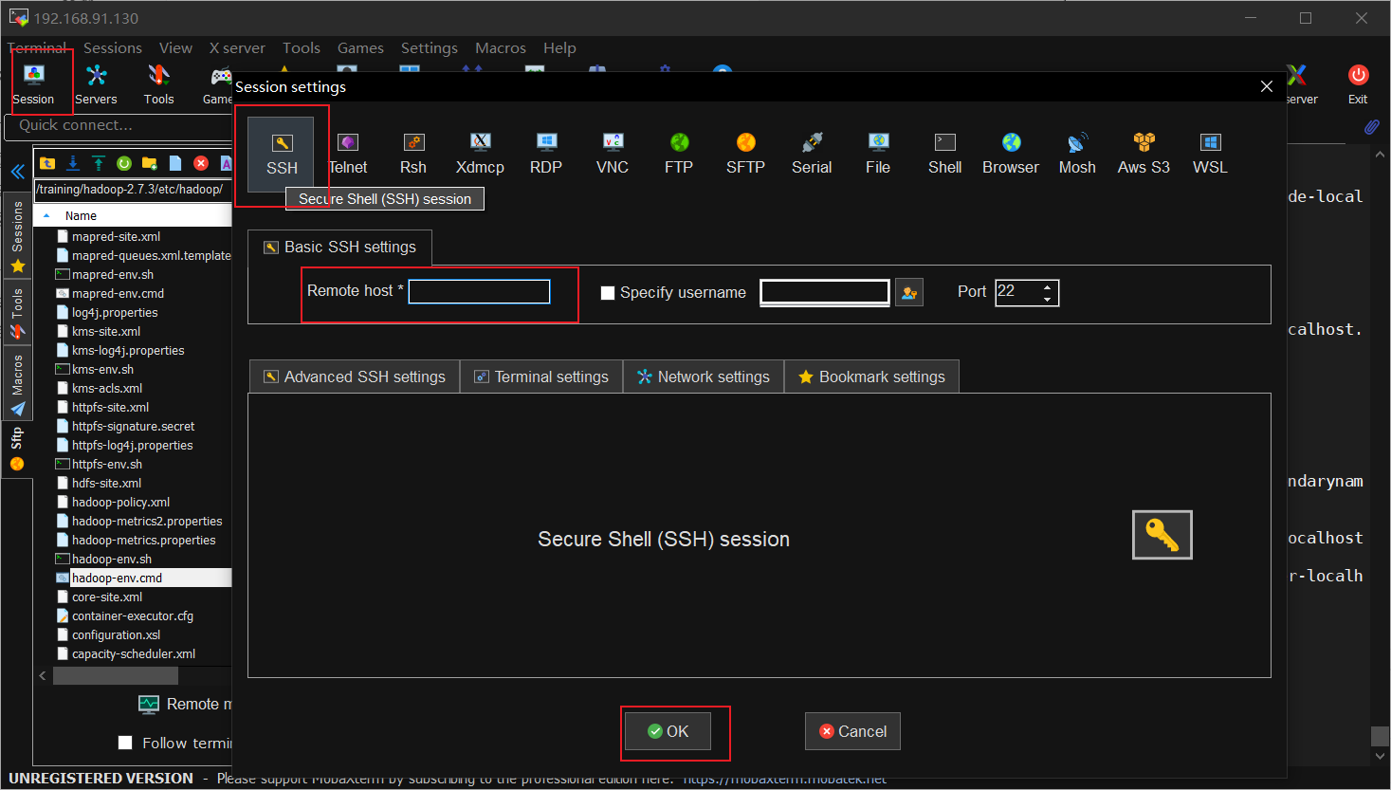Open the Help menu

(559, 48)
